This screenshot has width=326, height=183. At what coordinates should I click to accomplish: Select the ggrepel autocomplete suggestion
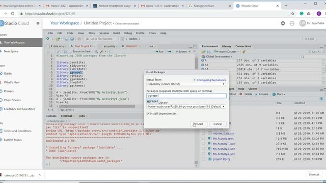click(x=152, y=101)
